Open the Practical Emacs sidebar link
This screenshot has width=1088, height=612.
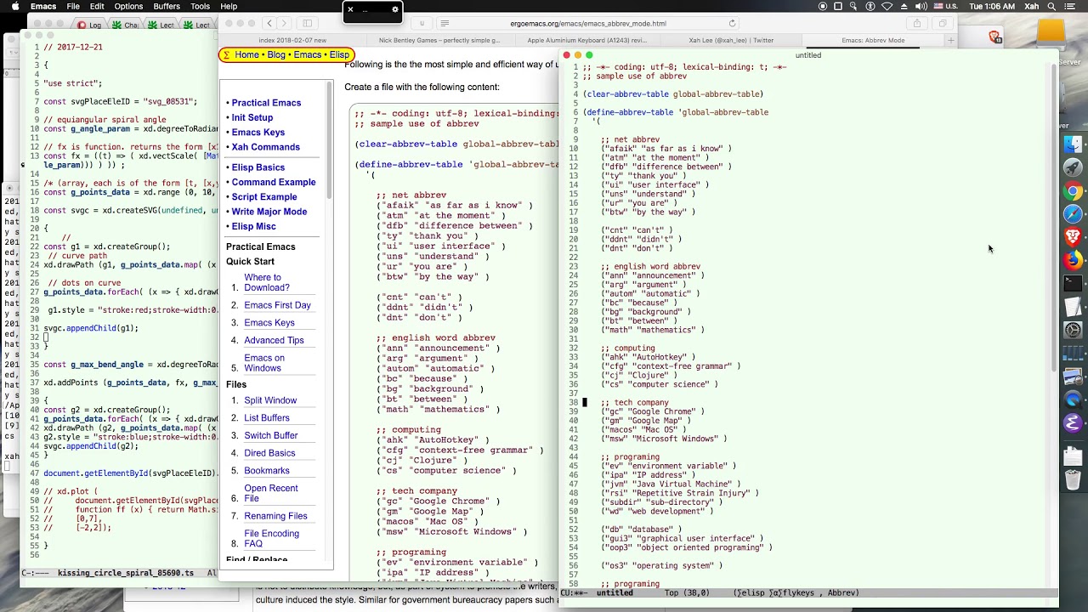click(x=266, y=103)
